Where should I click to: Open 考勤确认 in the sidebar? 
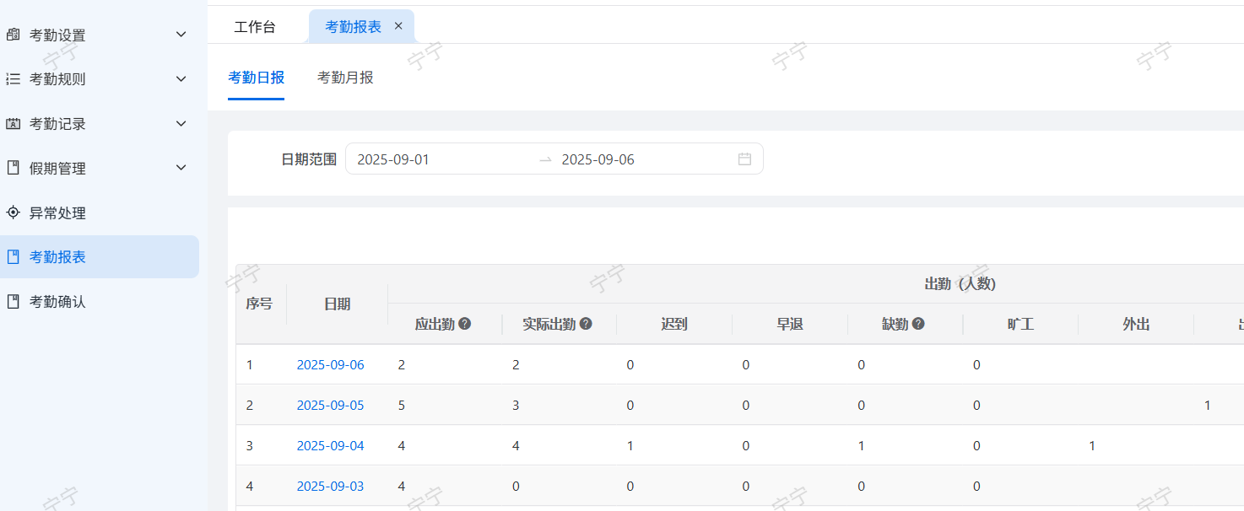click(57, 301)
